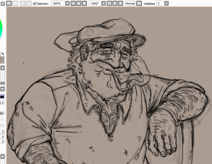212x164 pixels.
Task: Reset the canvas zoom level
Action: (x=84, y=3)
